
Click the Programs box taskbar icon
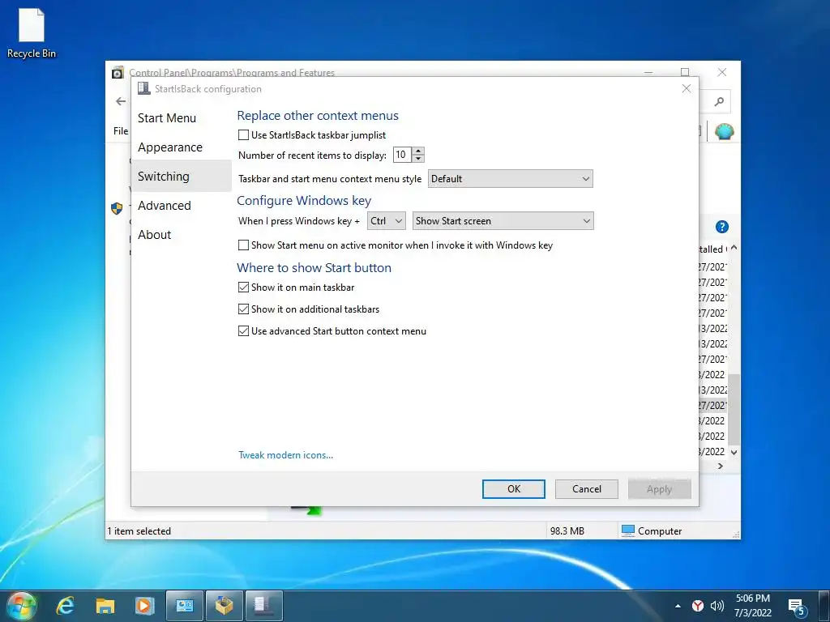(224, 606)
